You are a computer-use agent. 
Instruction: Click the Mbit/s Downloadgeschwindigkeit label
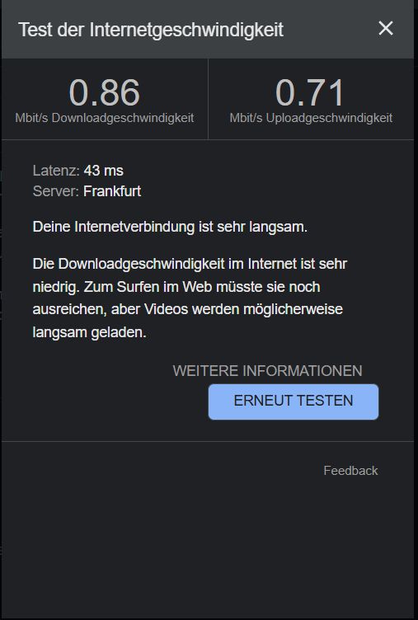[x=105, y=118]
